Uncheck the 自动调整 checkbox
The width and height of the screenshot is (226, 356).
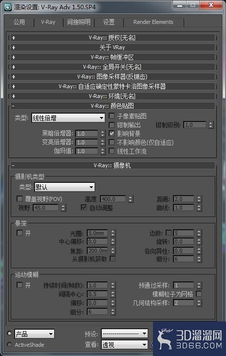(84, 208)
